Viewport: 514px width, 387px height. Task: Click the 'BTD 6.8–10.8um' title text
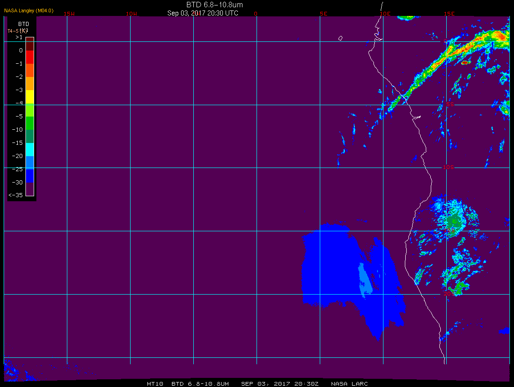coord(215,5)
